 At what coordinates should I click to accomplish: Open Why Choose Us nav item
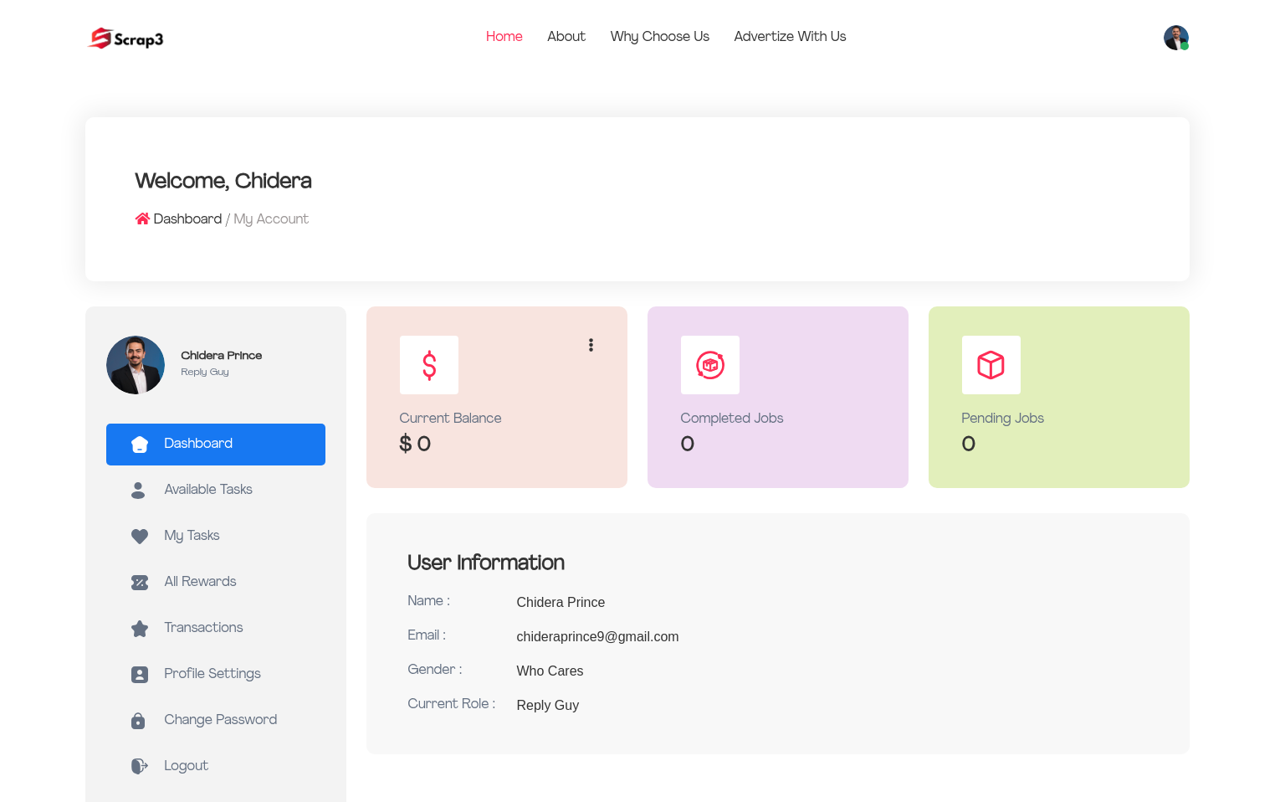[x=659, y=36]
